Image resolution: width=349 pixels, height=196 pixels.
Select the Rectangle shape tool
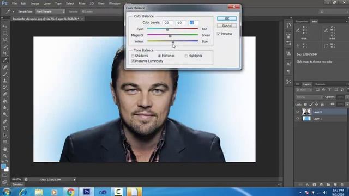click(5, 142)
